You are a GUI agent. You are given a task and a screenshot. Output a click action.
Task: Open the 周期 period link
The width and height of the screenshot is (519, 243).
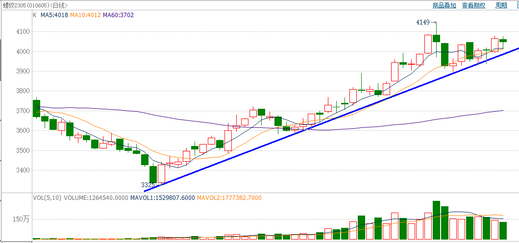click(501, 5)
